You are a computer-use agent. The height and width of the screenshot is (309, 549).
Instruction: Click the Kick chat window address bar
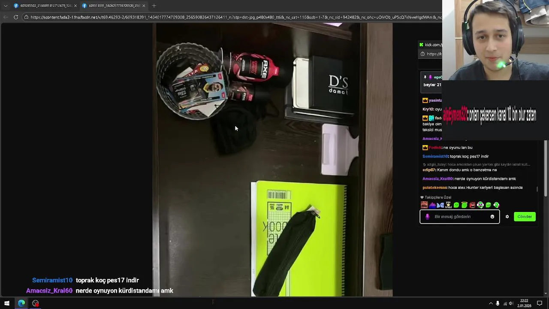click(431, 54)
